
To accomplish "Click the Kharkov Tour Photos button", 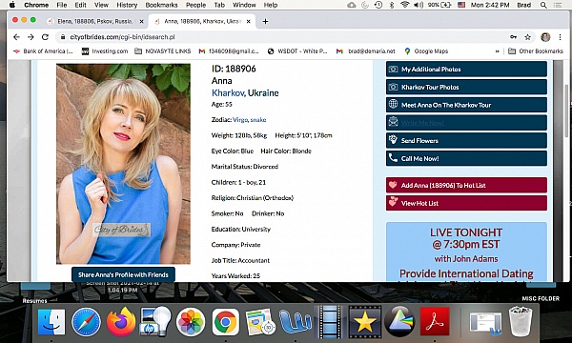I will pyautogui.click(x=466, y=87).
